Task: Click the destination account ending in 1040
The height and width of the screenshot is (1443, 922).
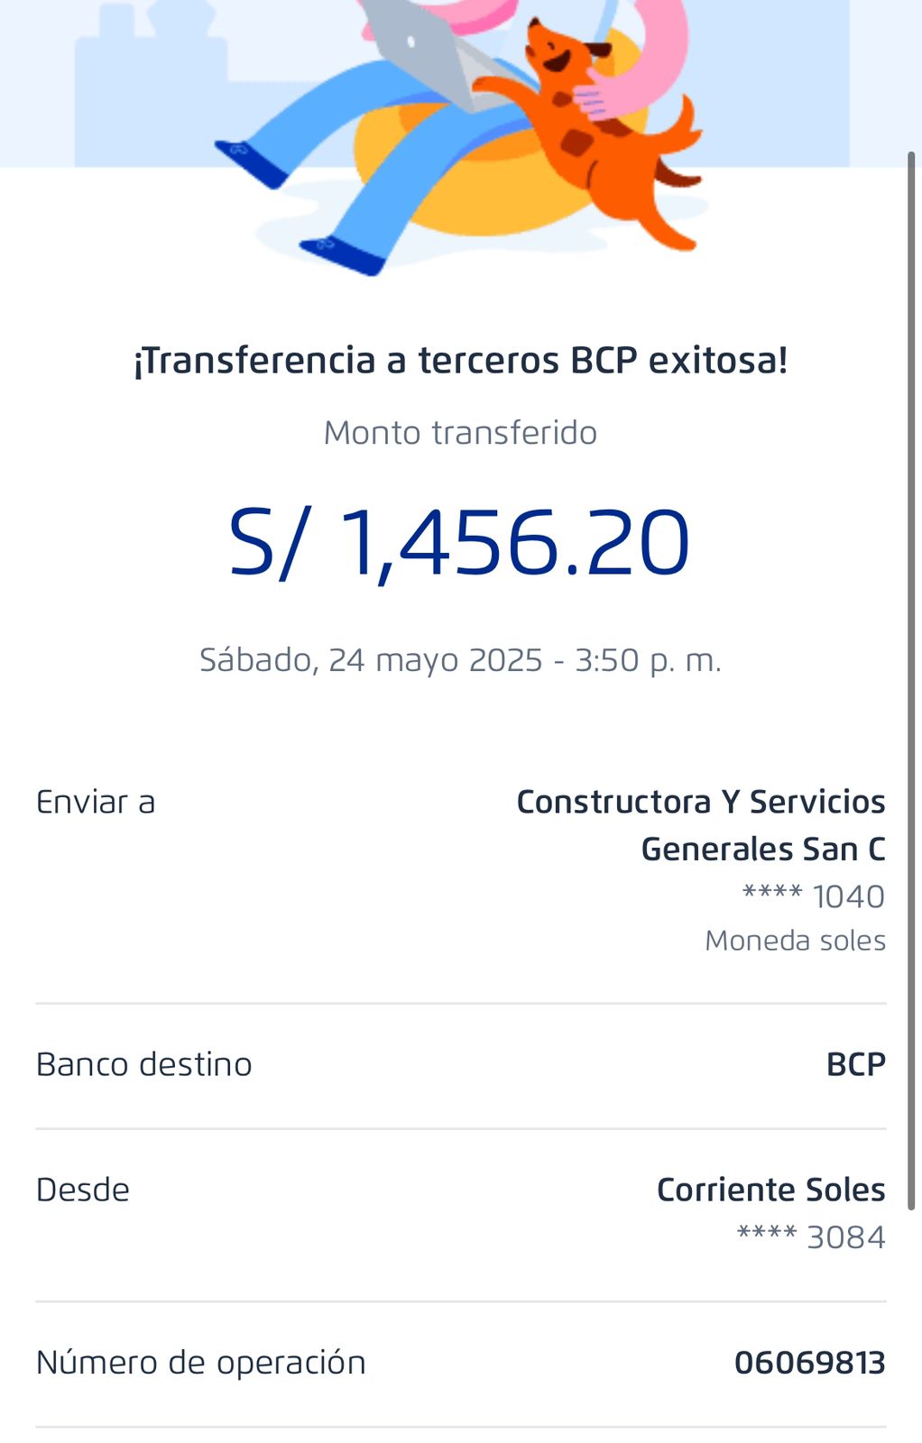Action: 813,896
